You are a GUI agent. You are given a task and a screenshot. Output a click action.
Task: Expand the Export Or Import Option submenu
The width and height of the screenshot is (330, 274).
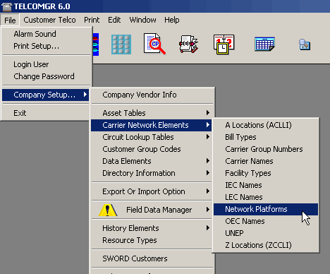(152, 191)
